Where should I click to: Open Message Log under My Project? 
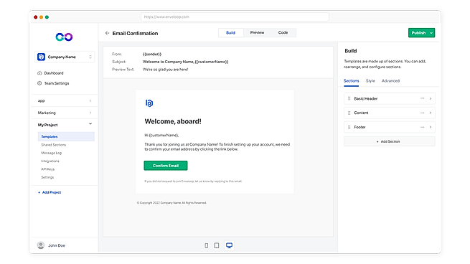click(x=51, y=153)
